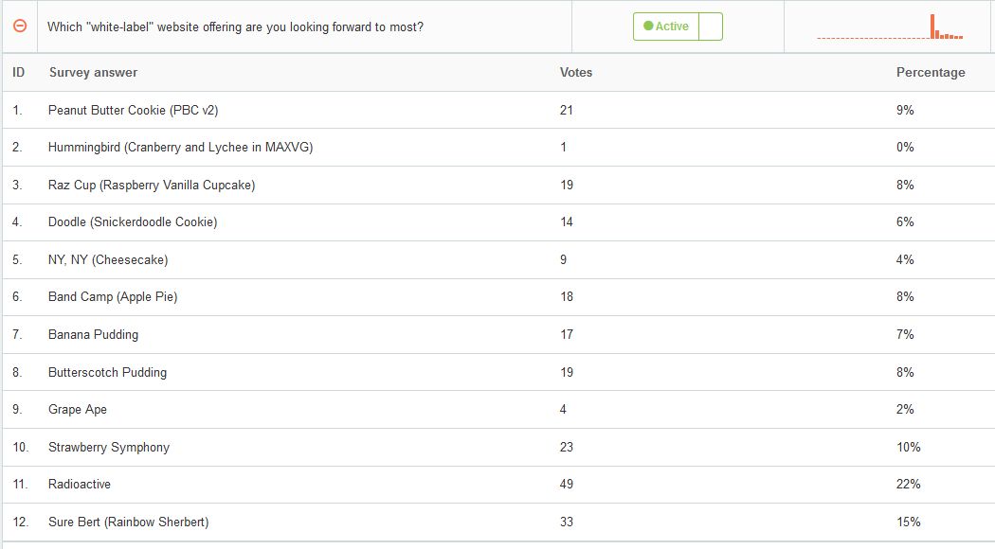The width and height of the screenshot is (995, 549).
Task: Click the Strawberry Symphony answer
Action: [109, 447]
